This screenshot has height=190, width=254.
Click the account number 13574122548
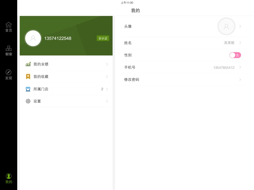(x=58, y=38)
